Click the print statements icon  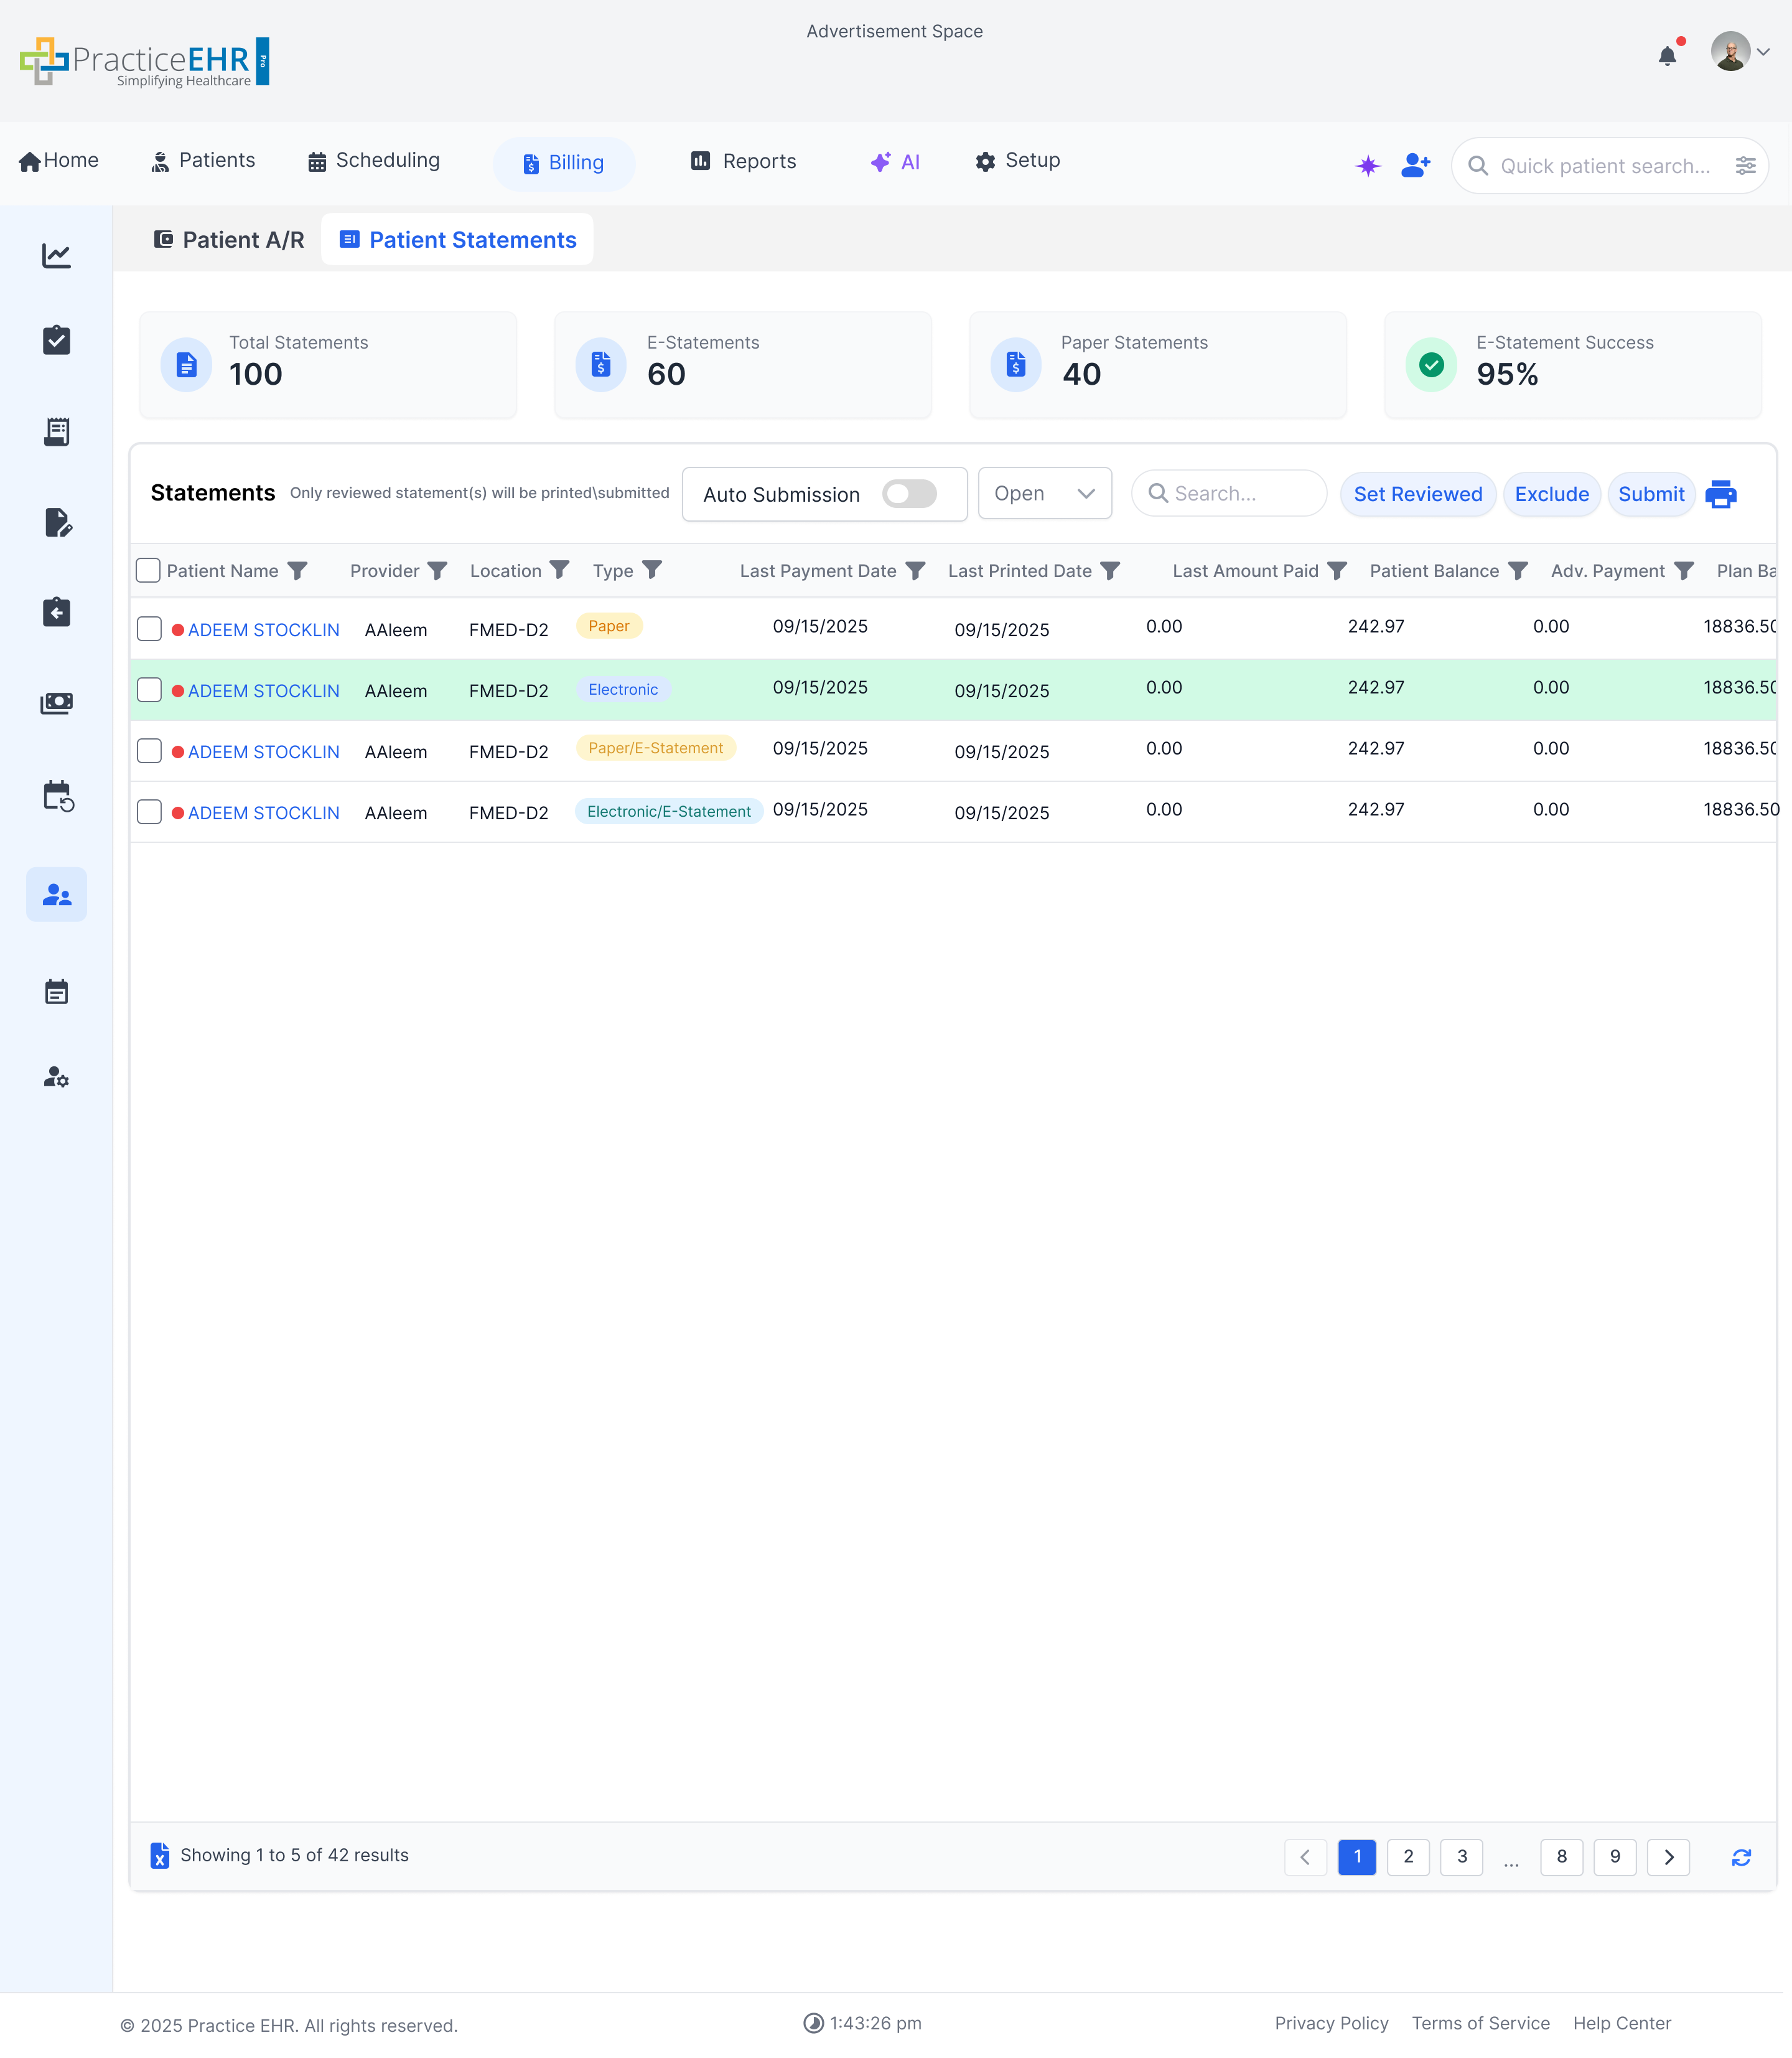click(1723, 494)
